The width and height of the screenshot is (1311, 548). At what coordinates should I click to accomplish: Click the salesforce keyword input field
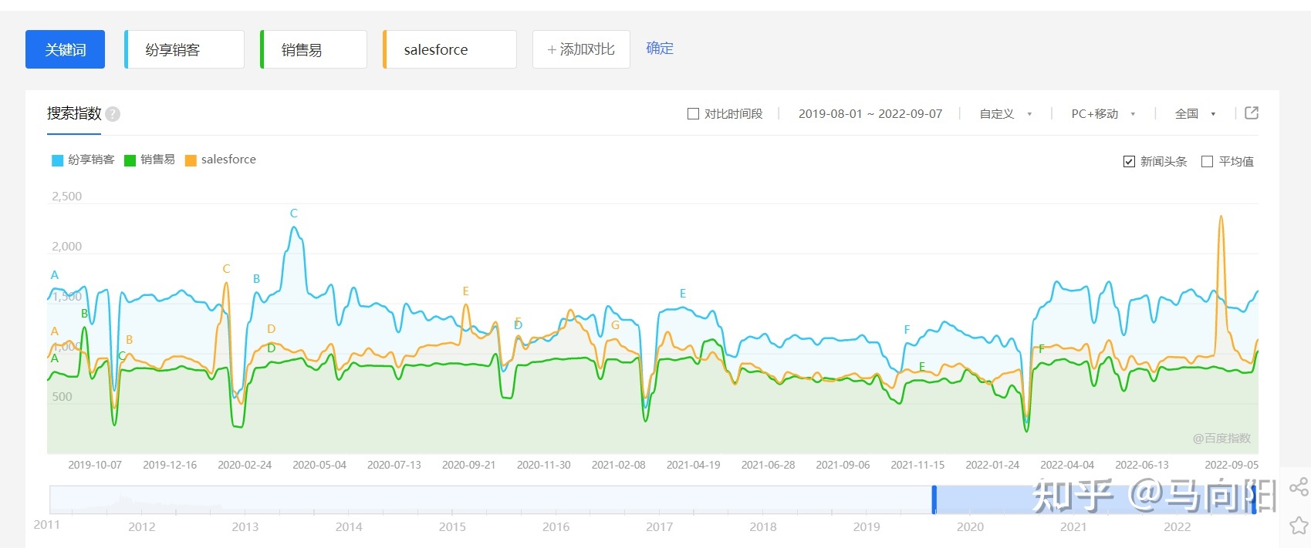(x=451, y=49)
